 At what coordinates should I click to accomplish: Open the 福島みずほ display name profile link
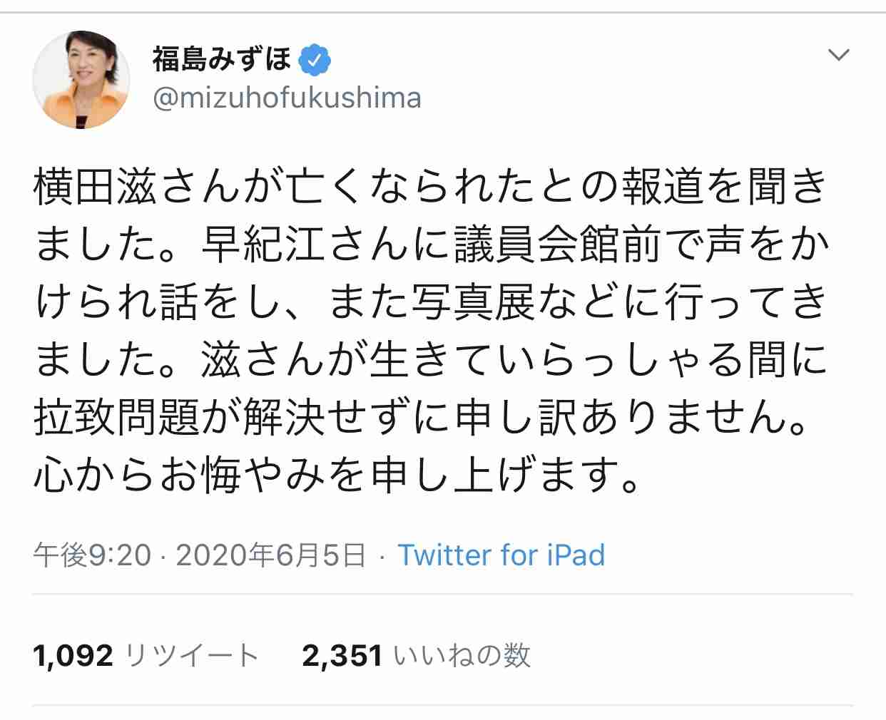pos(222,60)
